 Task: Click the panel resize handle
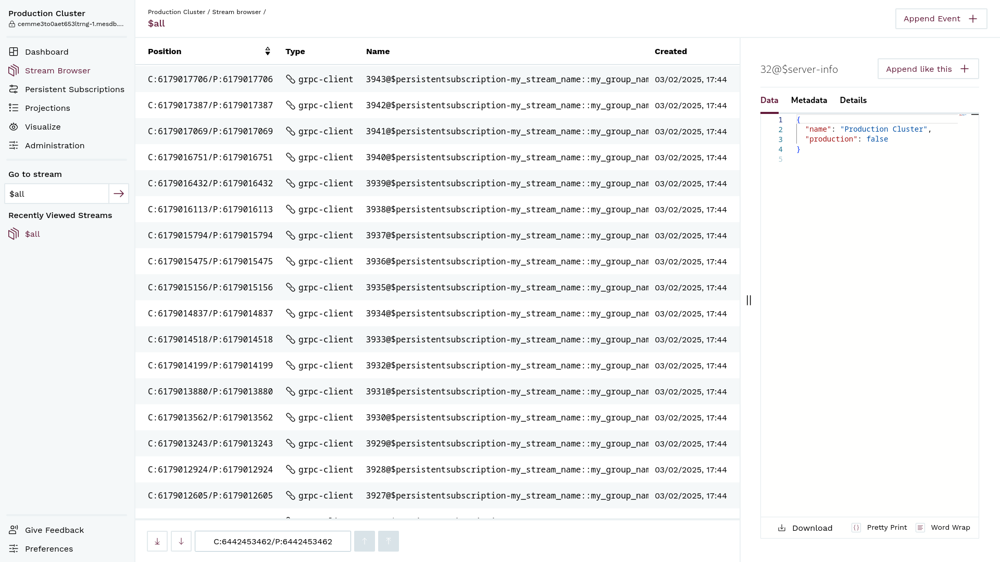(x=749, y=300)
